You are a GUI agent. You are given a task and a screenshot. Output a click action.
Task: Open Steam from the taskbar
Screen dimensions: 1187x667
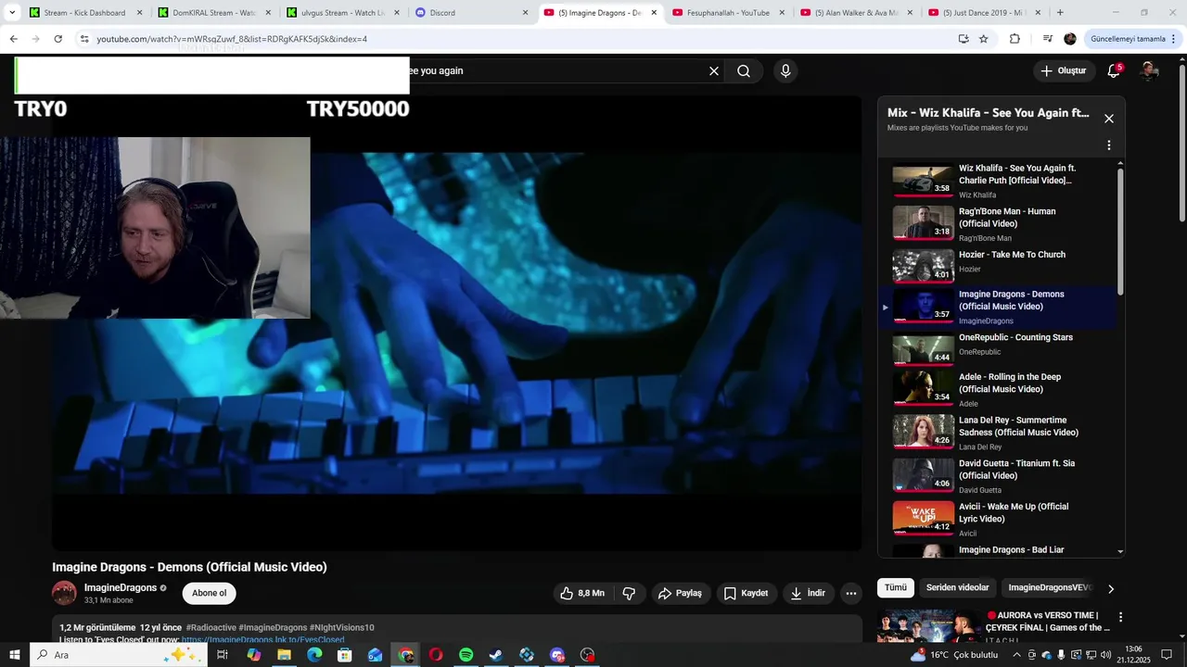click(496, 655)
